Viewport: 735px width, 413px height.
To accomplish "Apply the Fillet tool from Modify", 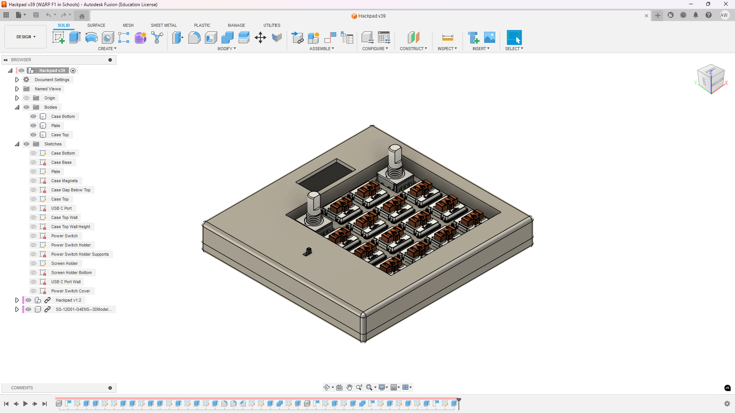I will [195, 37].
